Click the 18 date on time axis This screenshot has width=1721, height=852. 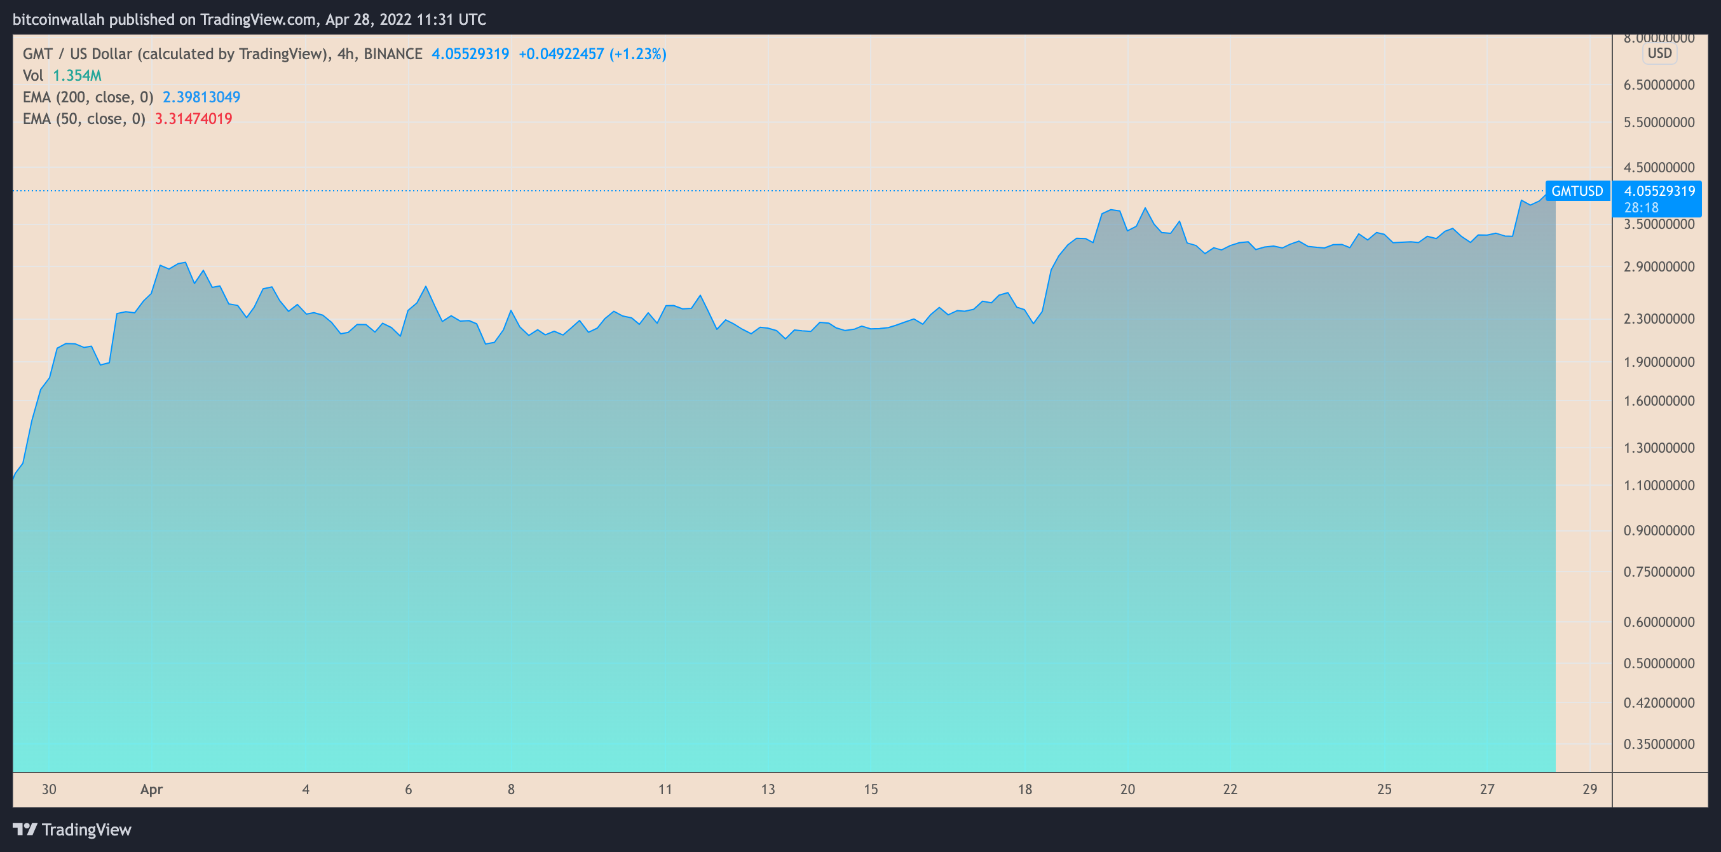[1024, 789]
